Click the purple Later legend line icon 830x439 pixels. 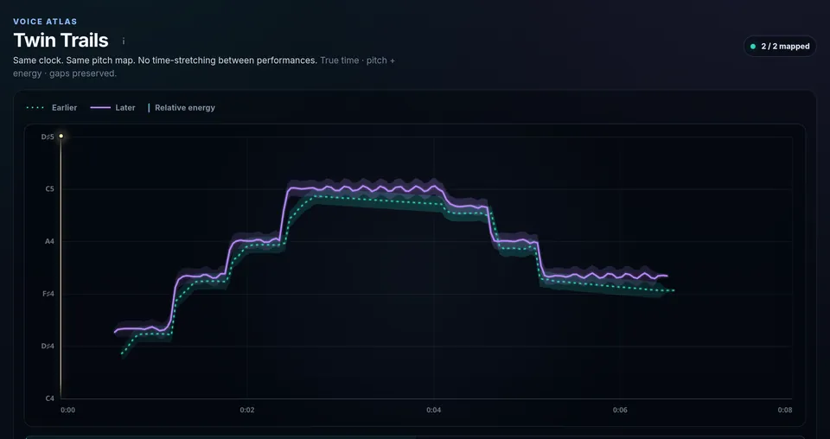pos(100,108)
